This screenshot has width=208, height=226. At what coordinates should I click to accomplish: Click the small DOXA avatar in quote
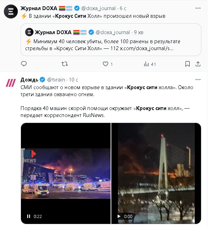[x=29, y=32]
